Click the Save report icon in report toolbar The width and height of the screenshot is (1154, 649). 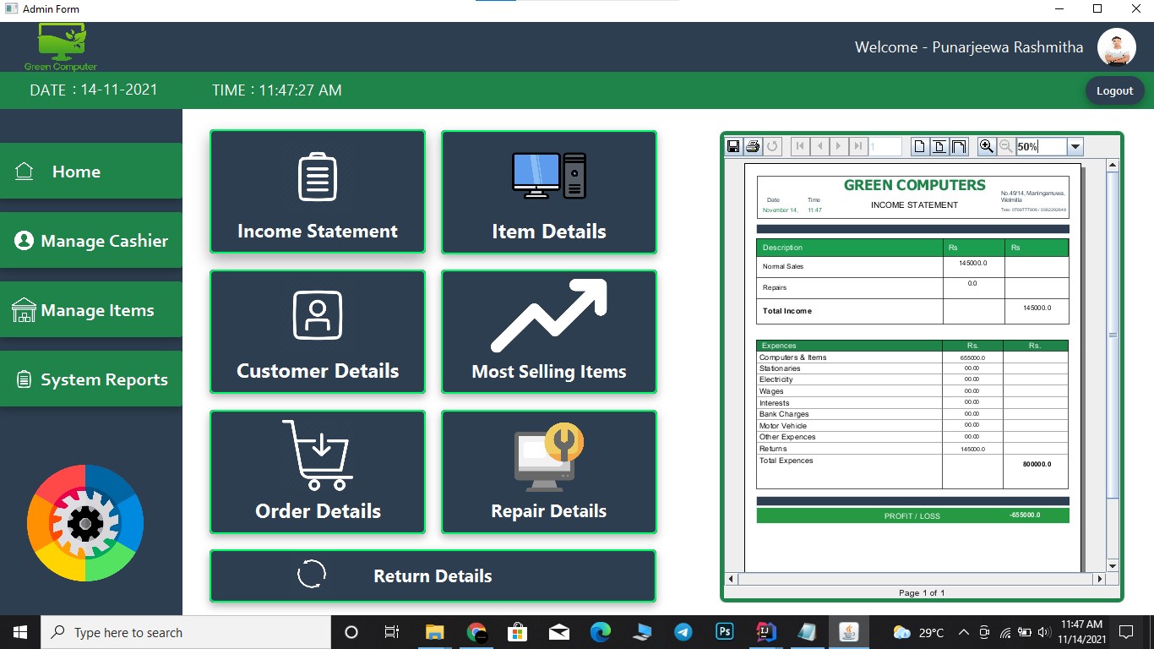point(733,145)
